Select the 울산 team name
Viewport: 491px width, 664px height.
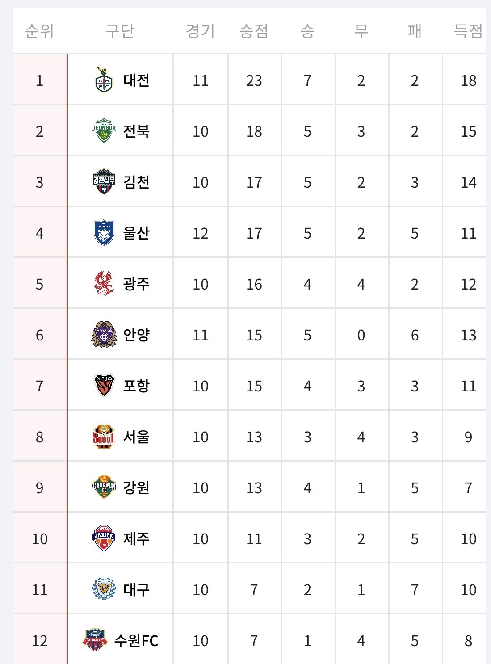(136, 233)
